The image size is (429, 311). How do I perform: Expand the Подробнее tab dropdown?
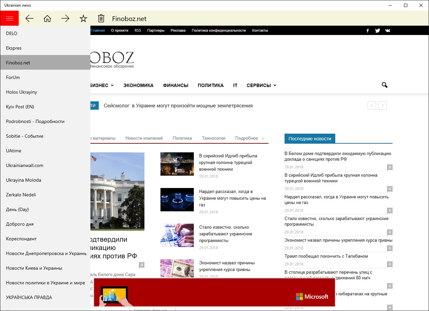pyautogui.click(x=250, y=138)
